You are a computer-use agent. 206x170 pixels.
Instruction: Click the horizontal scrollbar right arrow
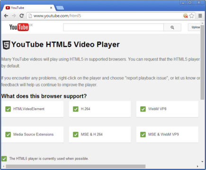[x=197, y=166]
